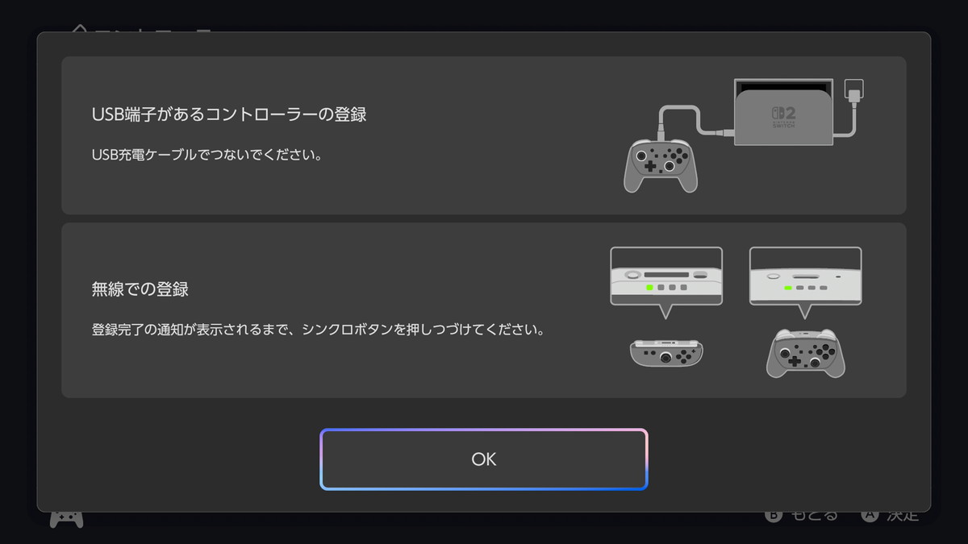Screen dimensions: 968x544
Task: Click the green LED on the Joy-Con close-up
Action: (x=648, y=287)
